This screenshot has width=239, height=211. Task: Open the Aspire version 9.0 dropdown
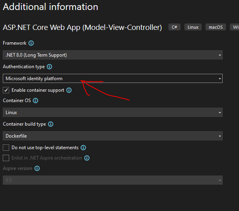click(x=112, y=180)
